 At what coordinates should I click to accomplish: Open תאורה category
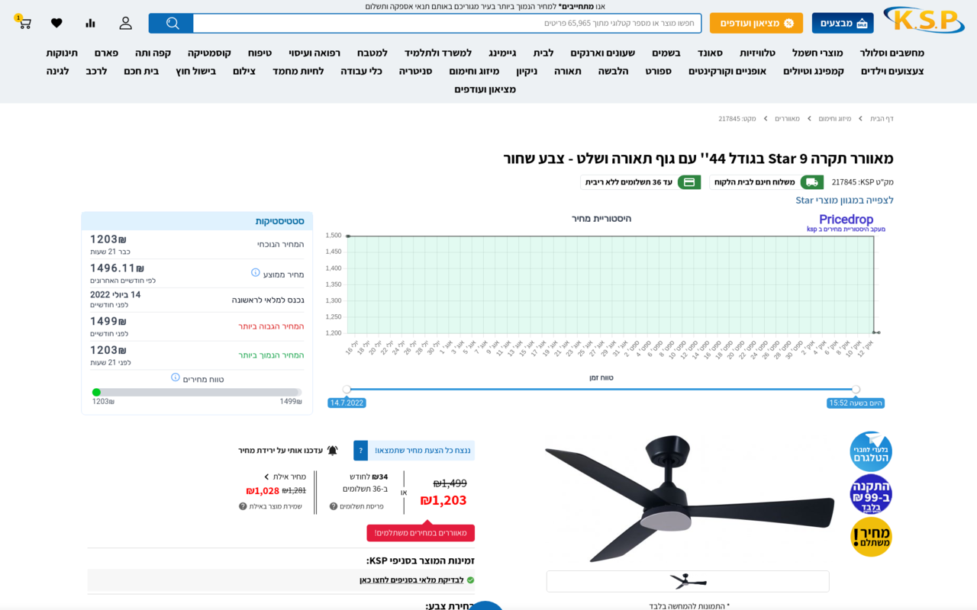pos(568,71)
